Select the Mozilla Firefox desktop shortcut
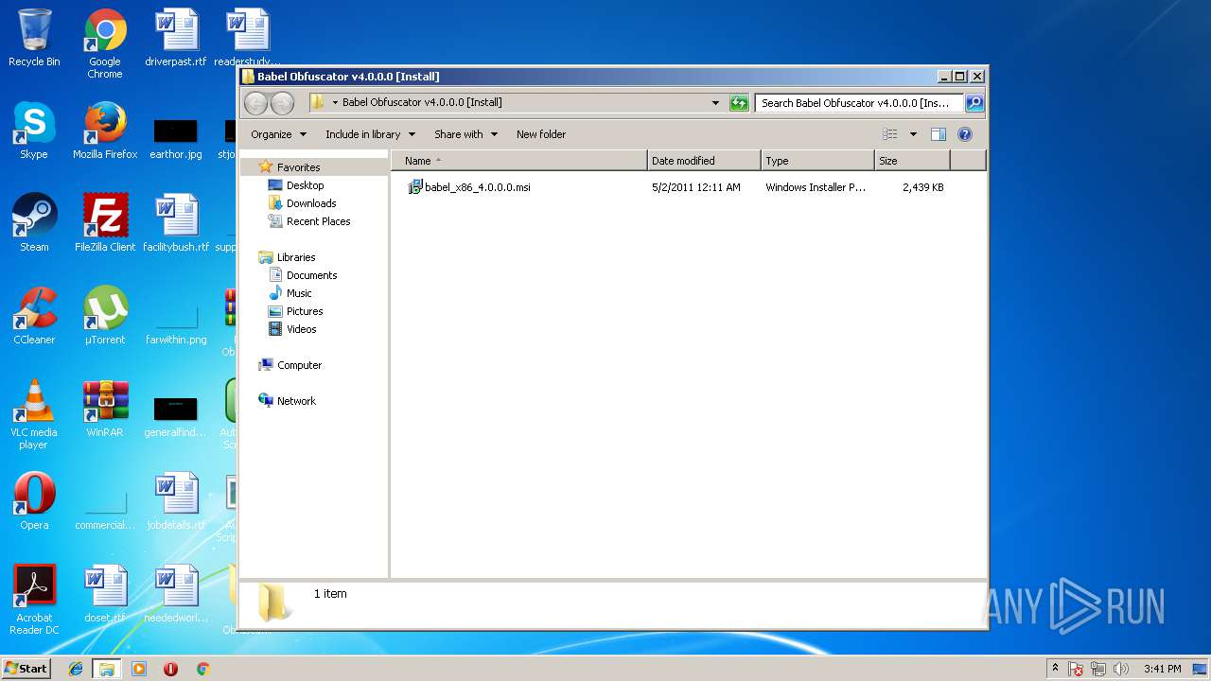The width and height of the screenshot is (1211, 681). tap(105, 131)
